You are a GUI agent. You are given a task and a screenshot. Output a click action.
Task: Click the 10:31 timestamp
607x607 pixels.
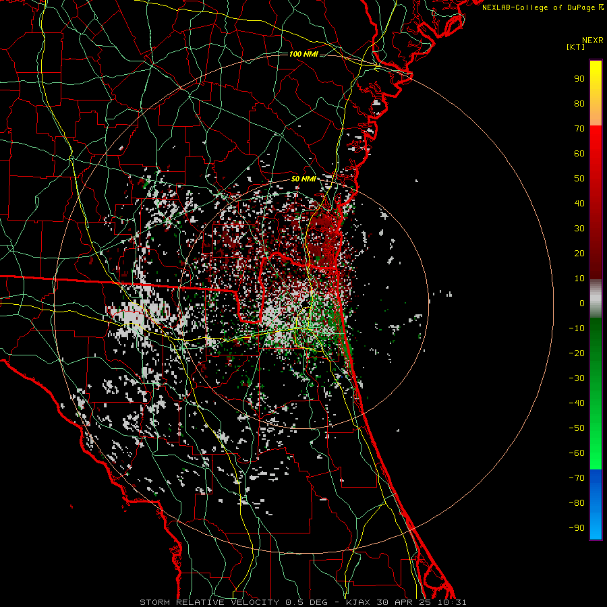(x=452, y=602)
